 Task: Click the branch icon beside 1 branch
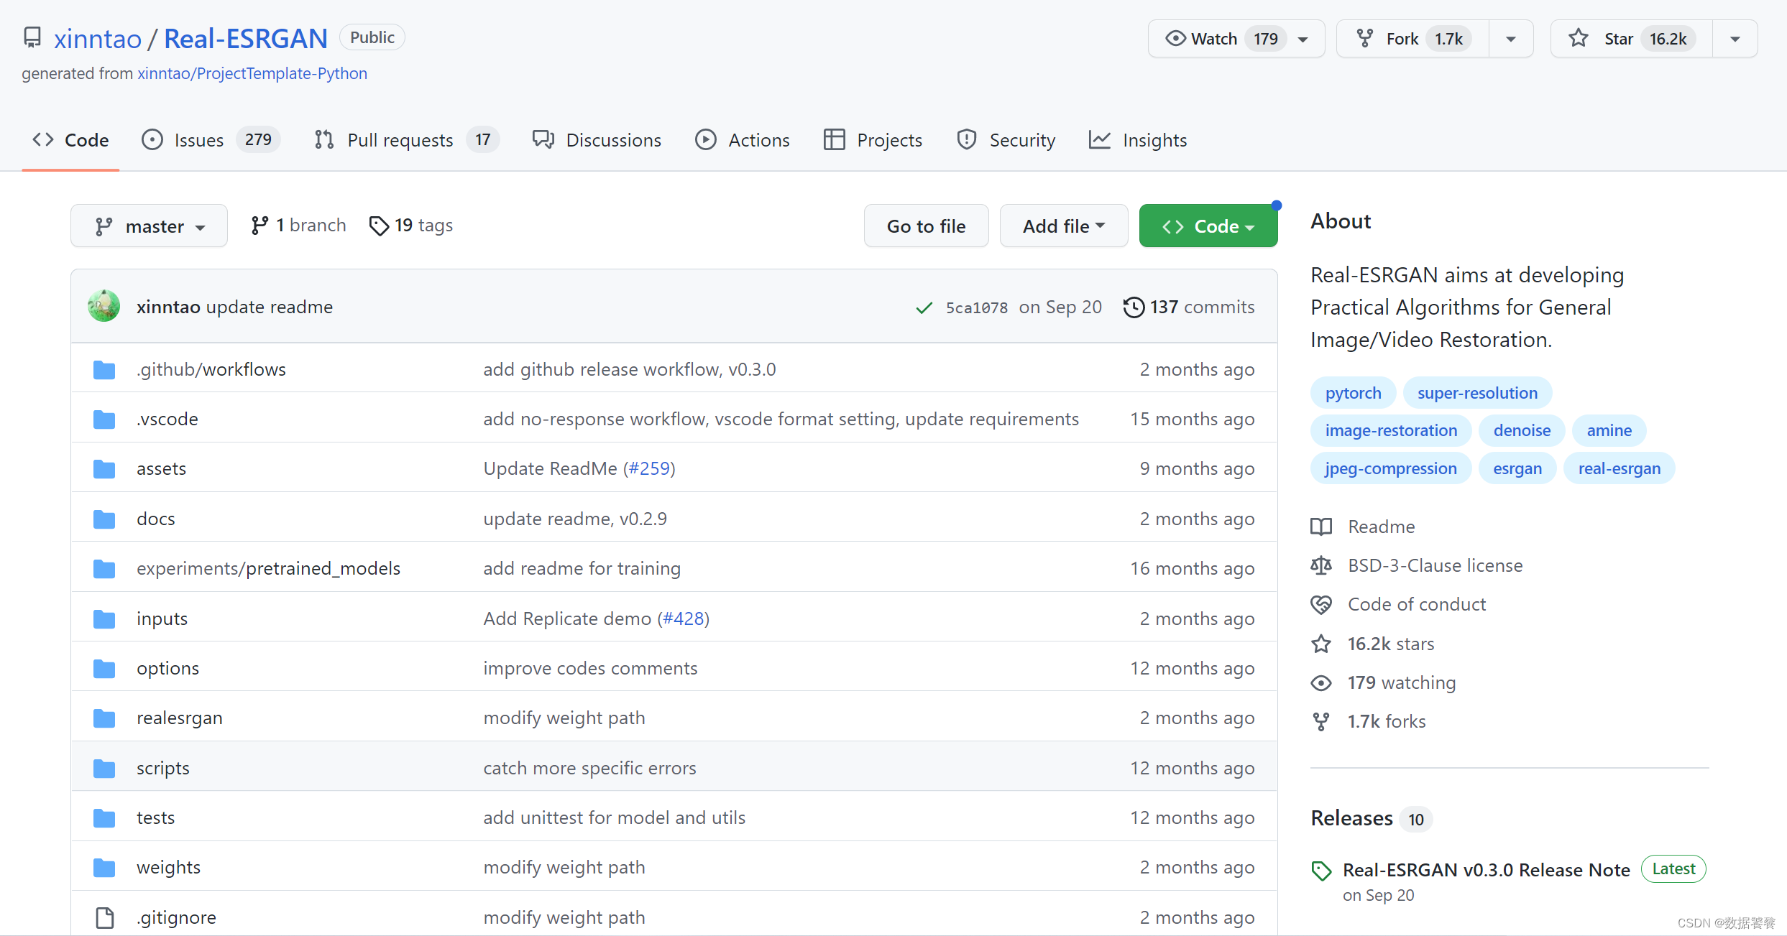click(259, 226)
